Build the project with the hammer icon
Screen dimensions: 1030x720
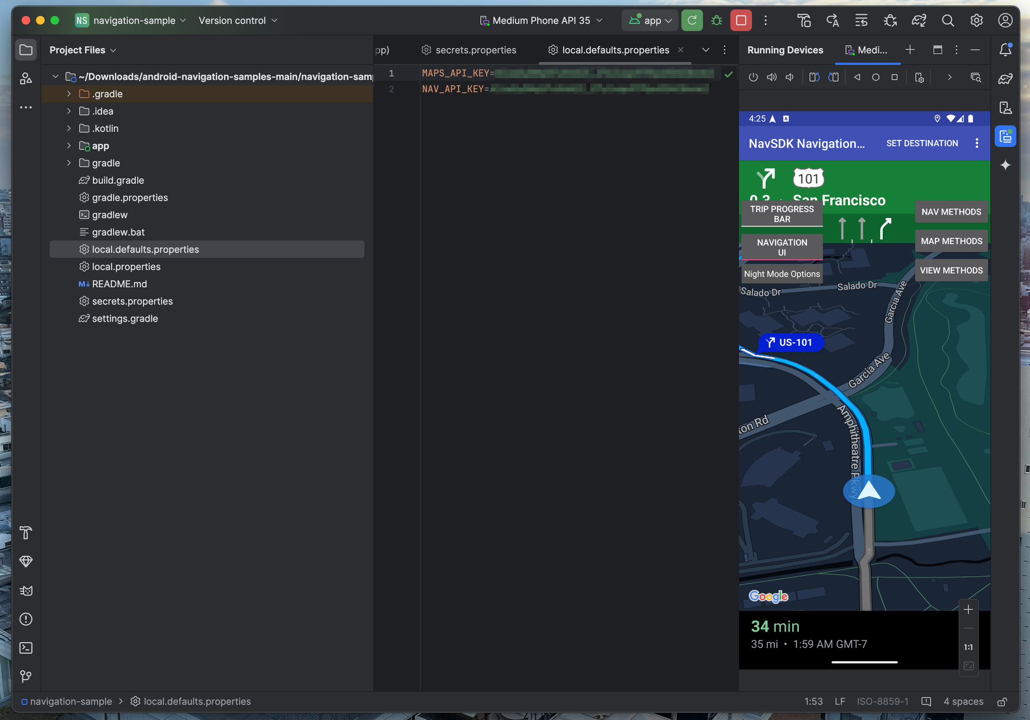pyautogui.click(x=803, y=21)
